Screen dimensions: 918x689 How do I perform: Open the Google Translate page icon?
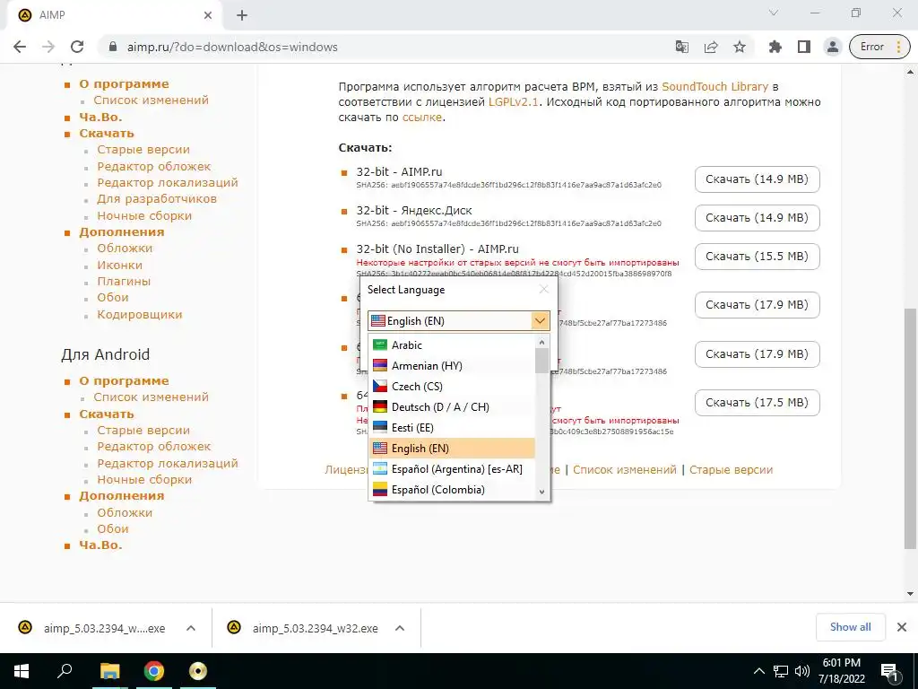tap(682, 47)
